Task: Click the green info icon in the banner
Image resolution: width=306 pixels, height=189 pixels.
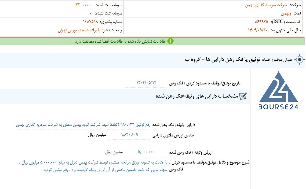Action: click(170, 41)
